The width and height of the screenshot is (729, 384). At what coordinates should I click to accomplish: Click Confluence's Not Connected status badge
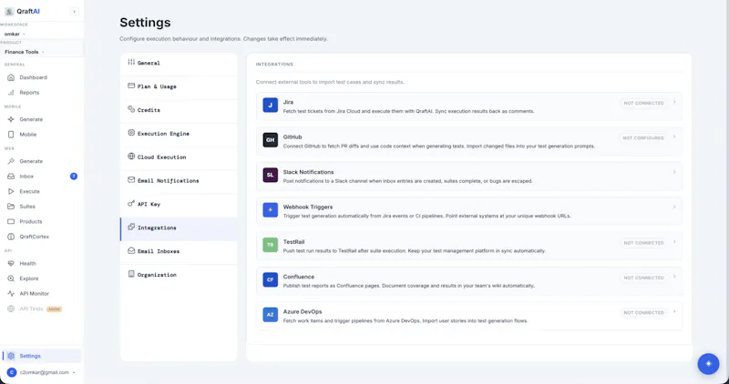coord(643,278)
